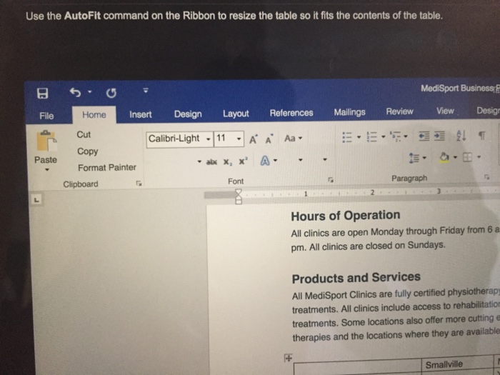Click the Borders icon
The height and width of the screenshot is (375, 500).
(x=467, y=157)
